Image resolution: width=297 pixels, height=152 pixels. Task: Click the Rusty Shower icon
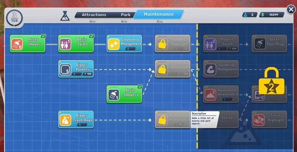(x=17, y=44)
